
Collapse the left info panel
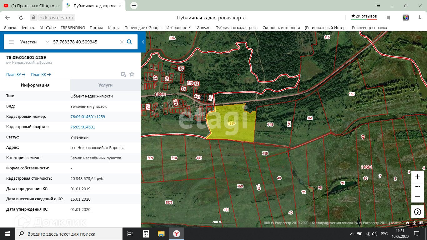coord(143,42)
